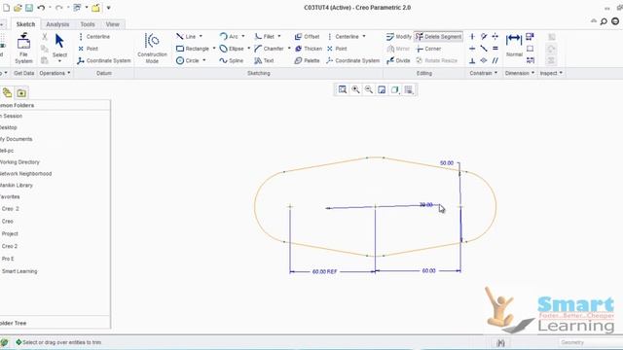Viewport: 623px width, 350px height.
Task: Click Centerline in the Sketching group
Action: click(343, 37)
